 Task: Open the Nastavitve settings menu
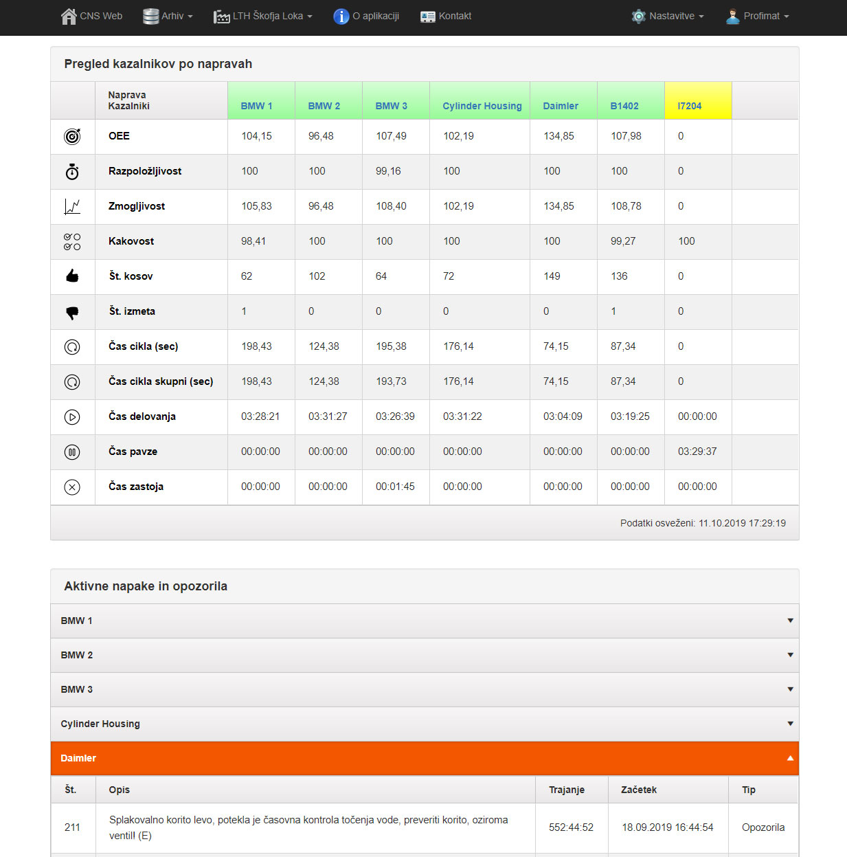pos(668,16)
